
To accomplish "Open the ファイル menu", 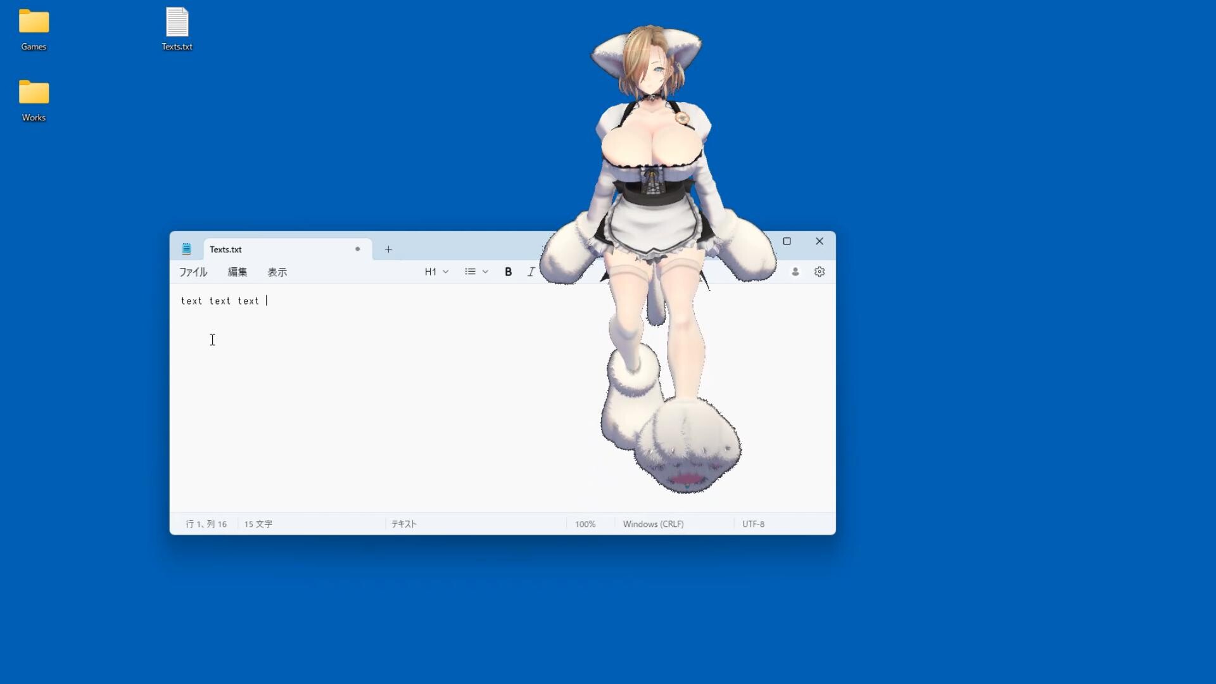I will click(193, 272).
